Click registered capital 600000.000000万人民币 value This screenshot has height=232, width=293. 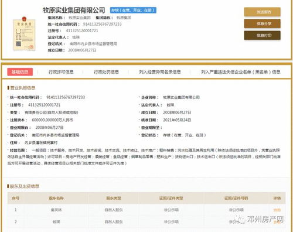tap(52, 120)
